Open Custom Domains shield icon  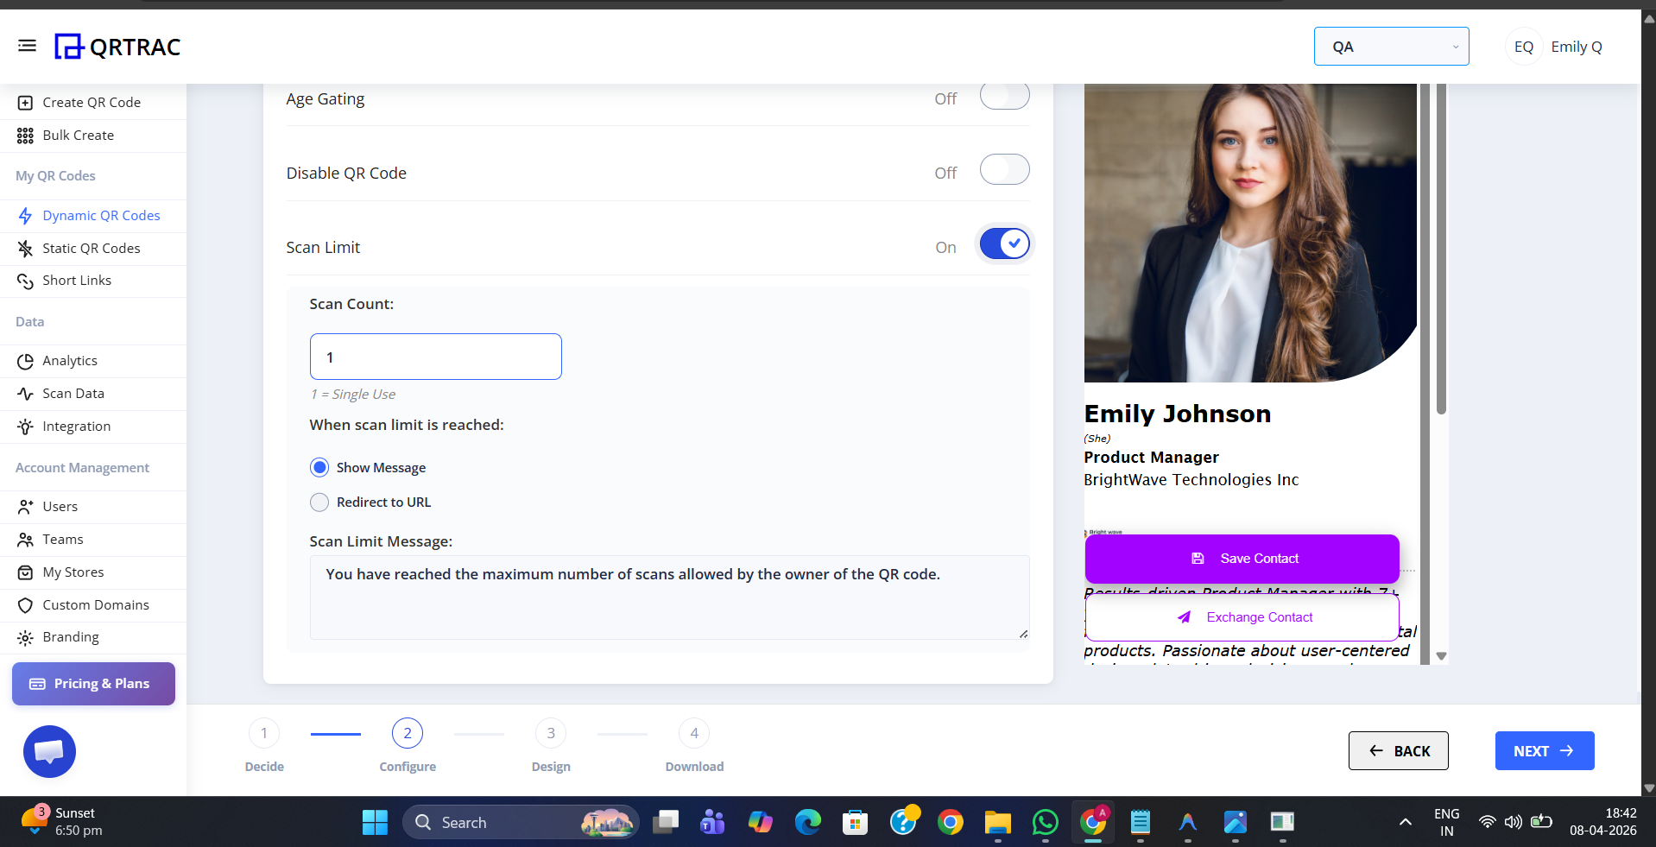[25, 605]
